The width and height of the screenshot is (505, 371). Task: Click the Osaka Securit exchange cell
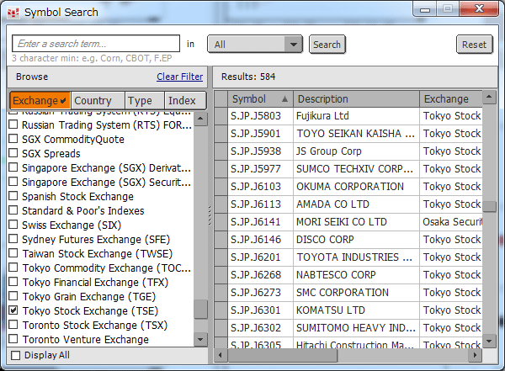coord(451,222)
